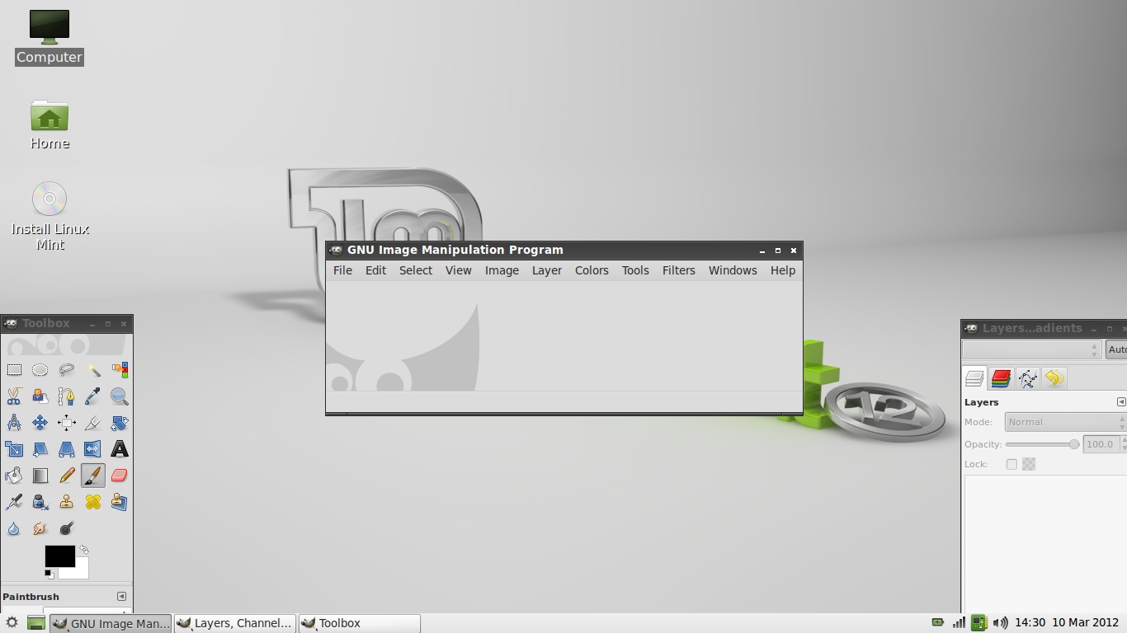Switch to the Channels tab

[1001, 378]
